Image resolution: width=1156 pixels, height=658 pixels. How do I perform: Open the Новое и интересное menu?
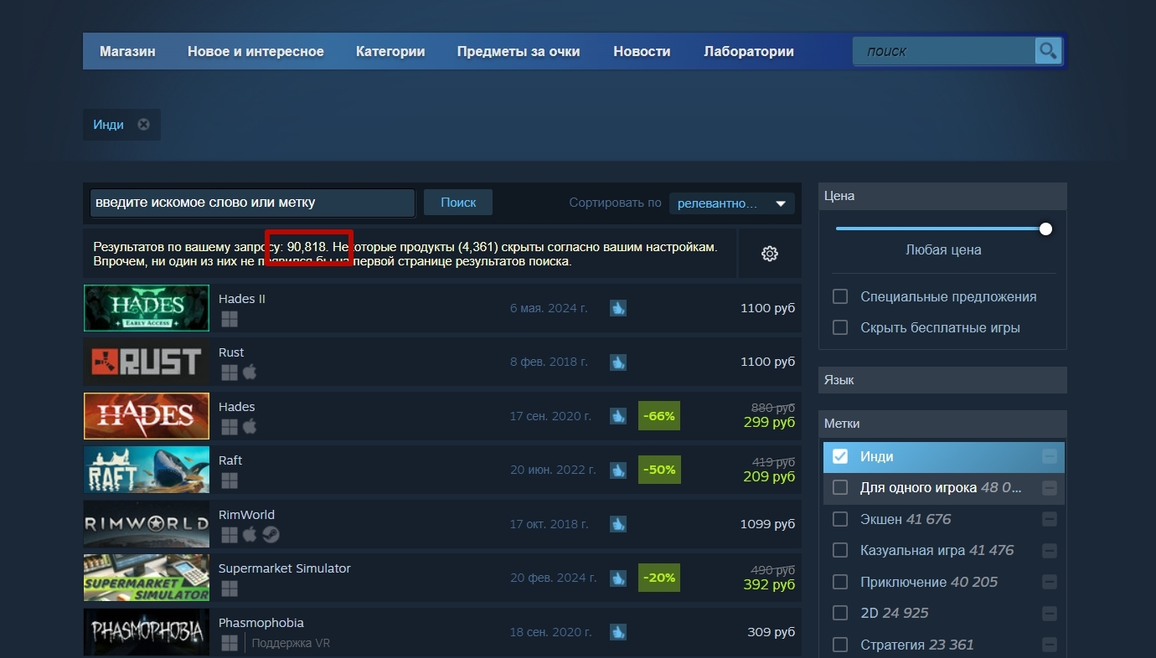pyautogui.click(x=255, y=51)
